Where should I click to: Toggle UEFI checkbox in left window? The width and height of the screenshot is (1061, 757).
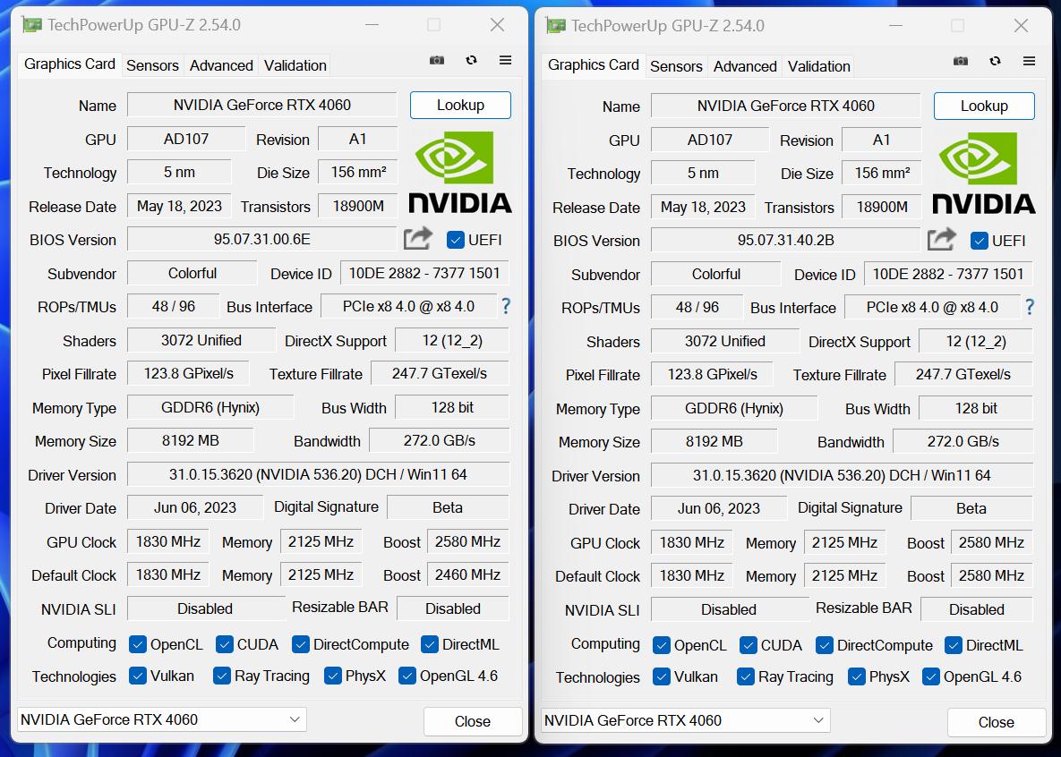[456, 240]
